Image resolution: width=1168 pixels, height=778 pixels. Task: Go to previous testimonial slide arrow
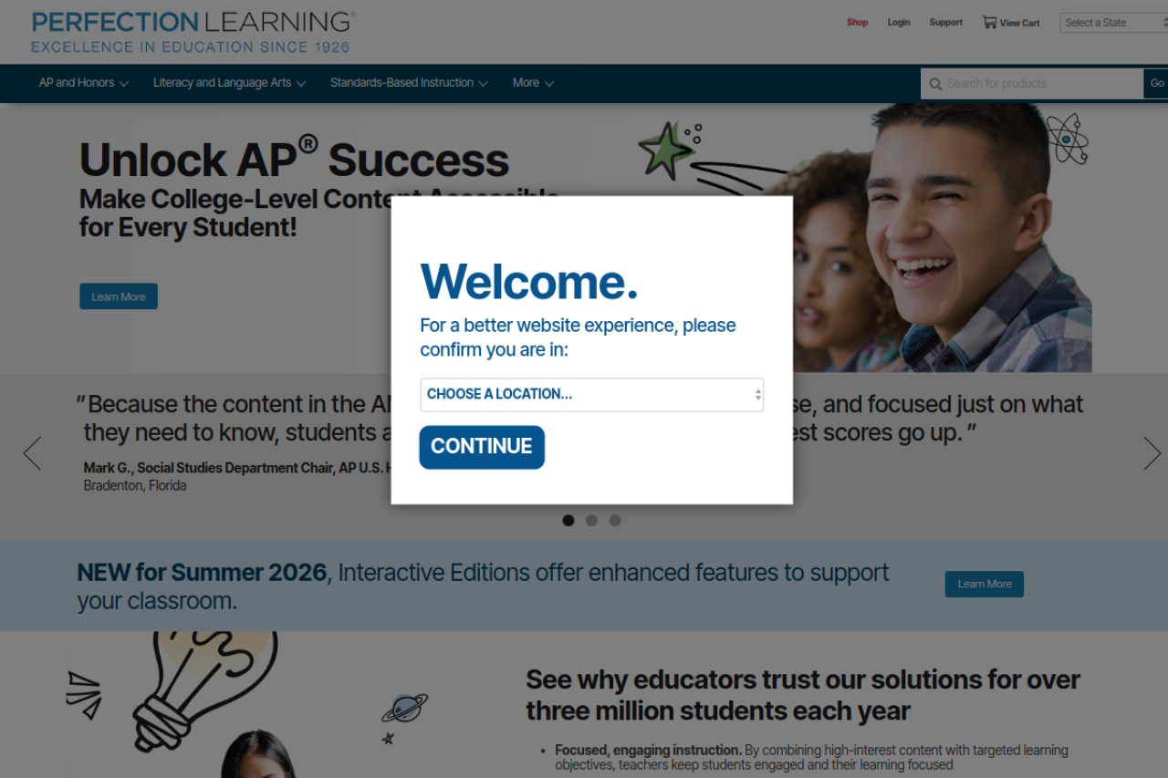[x=32, y=453]
